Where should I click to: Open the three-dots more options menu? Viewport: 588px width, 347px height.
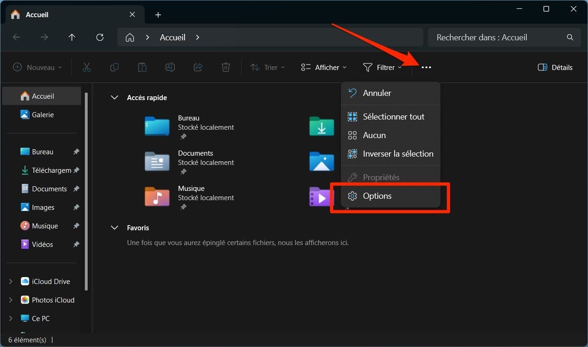point(426,68)
